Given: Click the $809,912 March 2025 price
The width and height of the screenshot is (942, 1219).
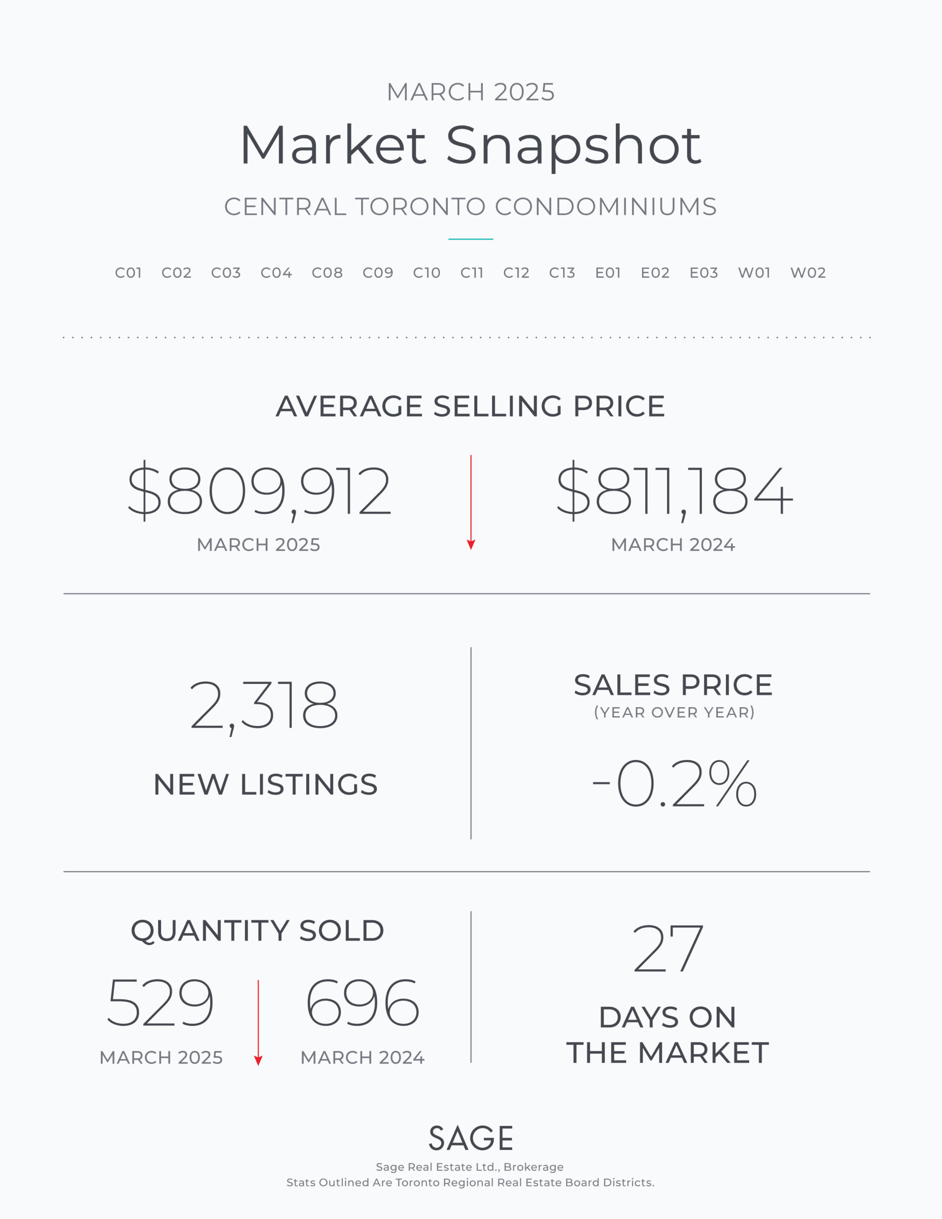Looking at the screenshot, I should pyautogui.click(x=259, y=490).
